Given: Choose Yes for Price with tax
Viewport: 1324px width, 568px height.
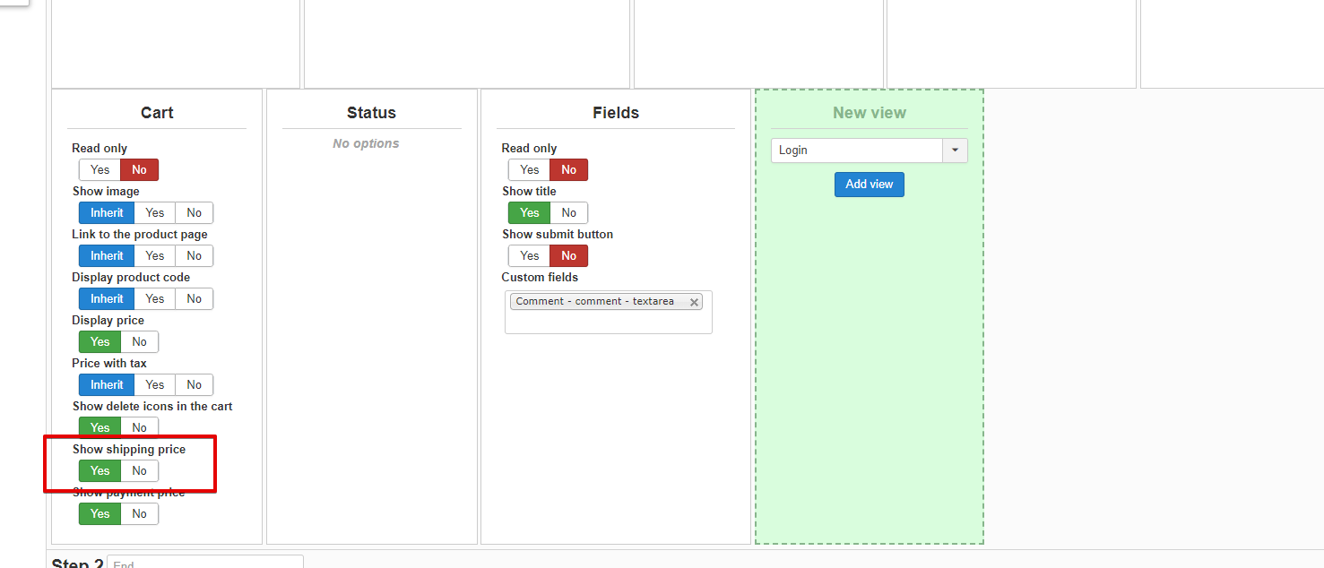Looking at the screenshot, I should 155,385.
